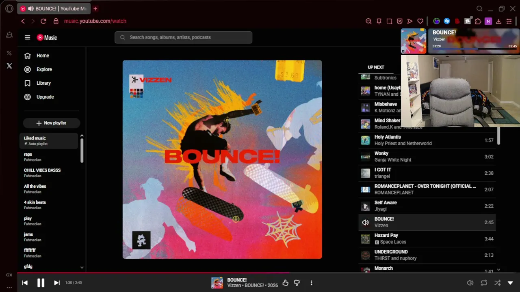Image resolution: width=520 pixels, height=292 pixels.
Task: Open more actions three-dot menu
Action: (x=312, y=283)
